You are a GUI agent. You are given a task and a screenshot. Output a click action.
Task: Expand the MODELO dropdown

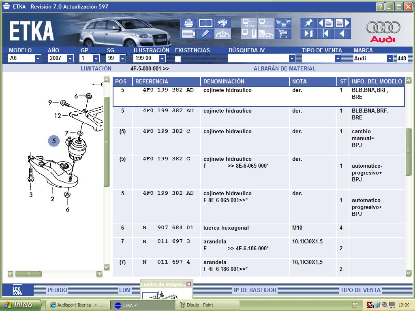click(38, 58)
